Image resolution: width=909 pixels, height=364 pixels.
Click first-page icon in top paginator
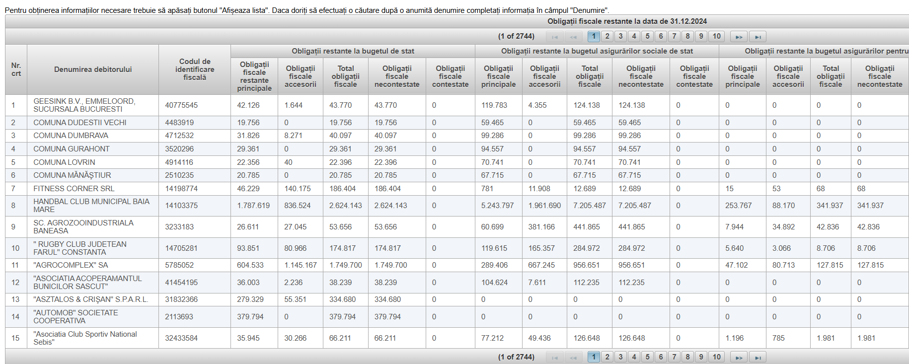click(x=554, y=37)
